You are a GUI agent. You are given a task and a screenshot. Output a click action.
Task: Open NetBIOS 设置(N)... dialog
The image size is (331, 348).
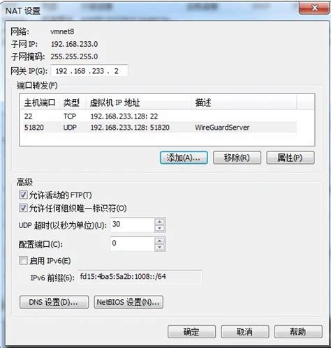pos(128,302)
